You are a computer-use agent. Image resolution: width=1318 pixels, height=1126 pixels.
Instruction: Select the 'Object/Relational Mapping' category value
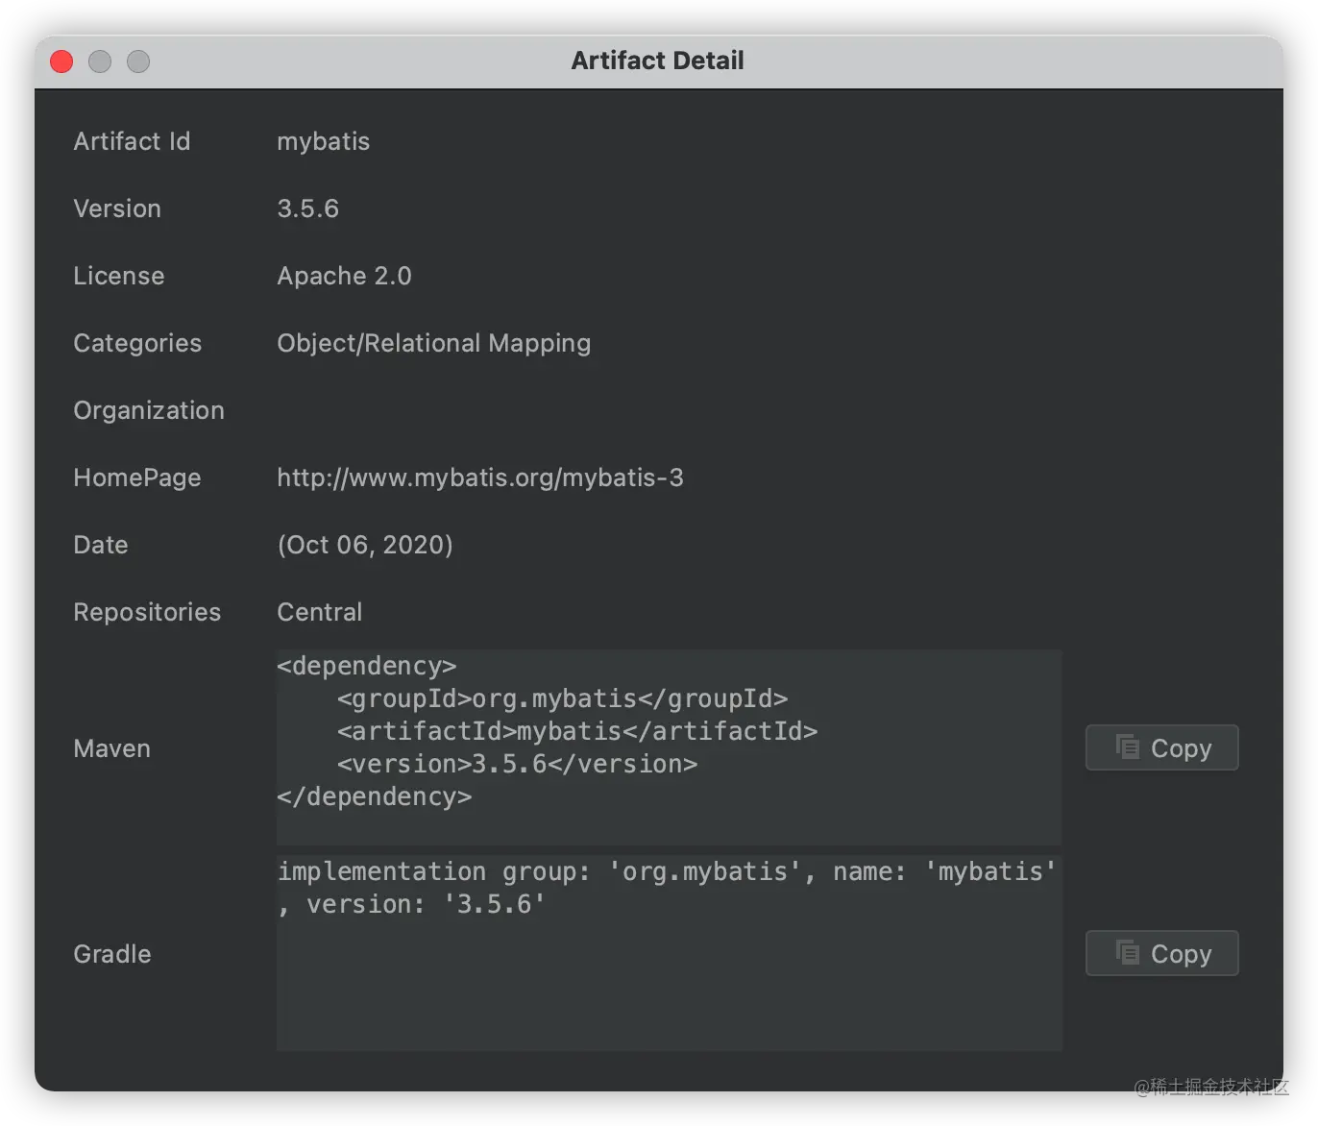point(434,343)
